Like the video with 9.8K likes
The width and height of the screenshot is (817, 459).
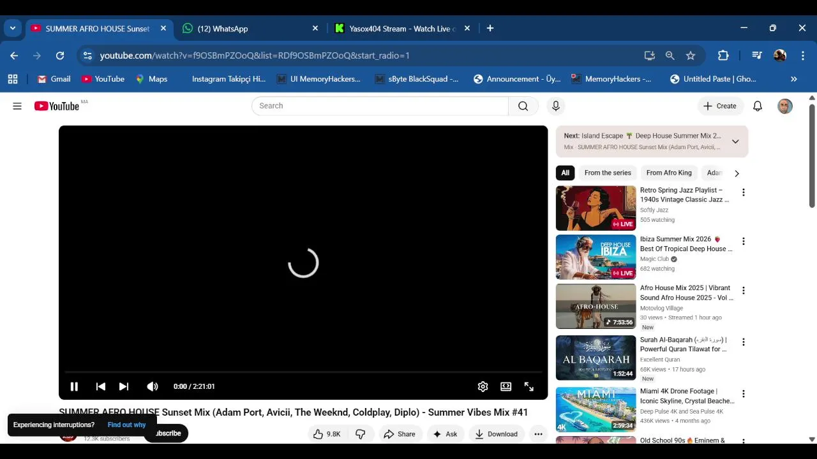[327, 434]
